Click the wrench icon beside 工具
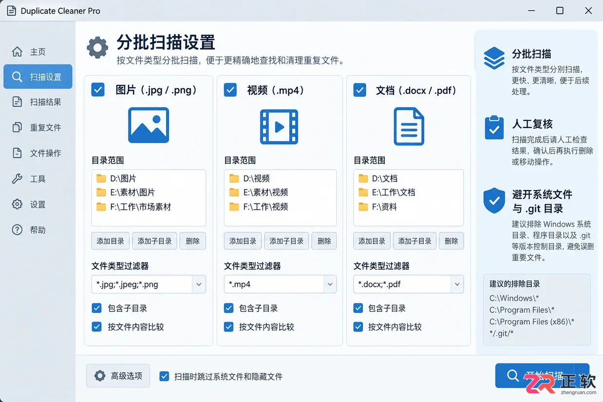The height and width of the screenshot is (402, 603). [x=17, y=179]
